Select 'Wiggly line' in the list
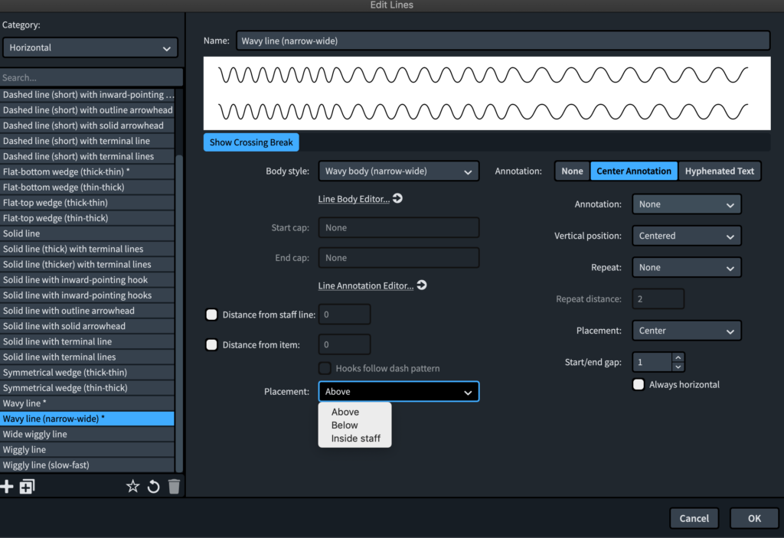The width and height of the screenshot is (784, 538). pyautogui.click(x=87, y=449)
